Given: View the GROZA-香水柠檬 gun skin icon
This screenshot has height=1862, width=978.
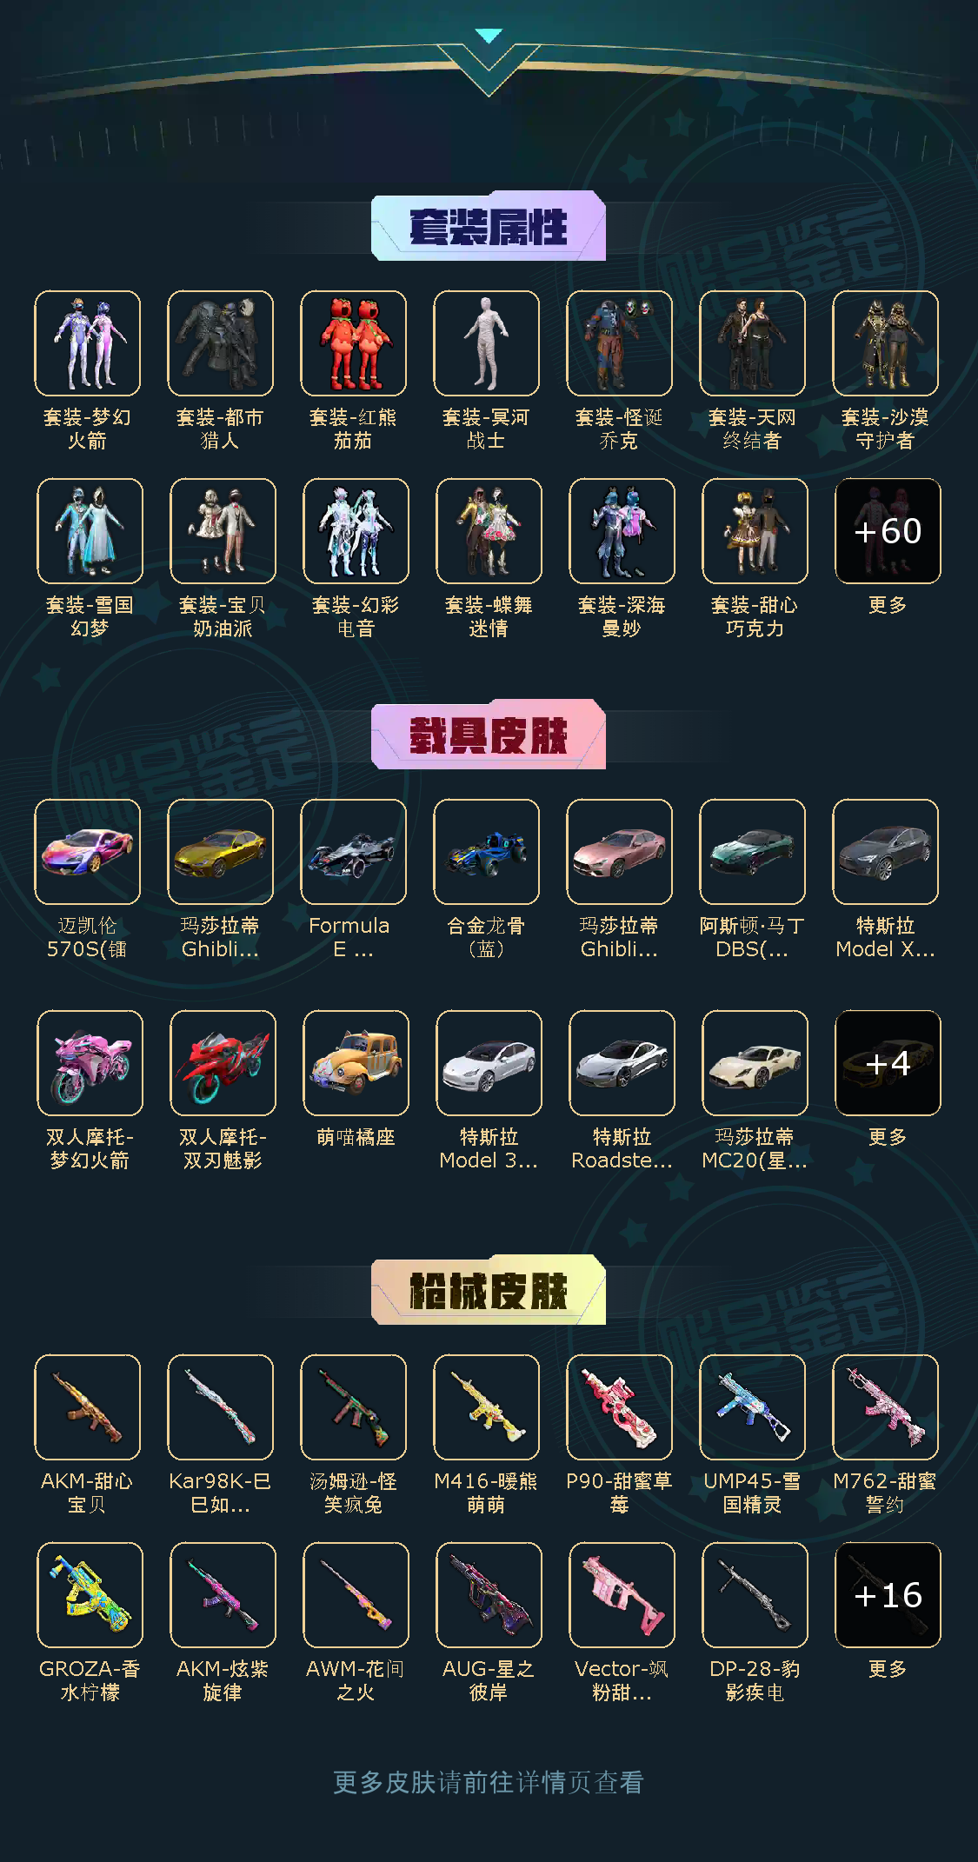Looking at the screenshot, I should [x=90, y=1595].
